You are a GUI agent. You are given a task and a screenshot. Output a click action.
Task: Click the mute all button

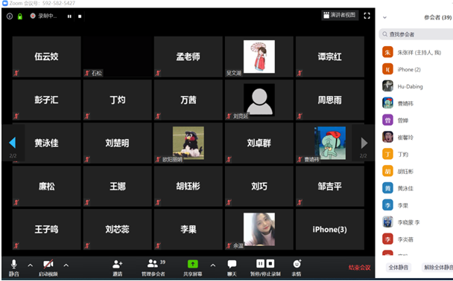pos(399,268)
